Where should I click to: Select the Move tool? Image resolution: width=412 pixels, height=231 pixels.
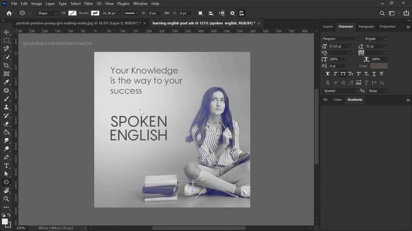click(x=6, y=32)
